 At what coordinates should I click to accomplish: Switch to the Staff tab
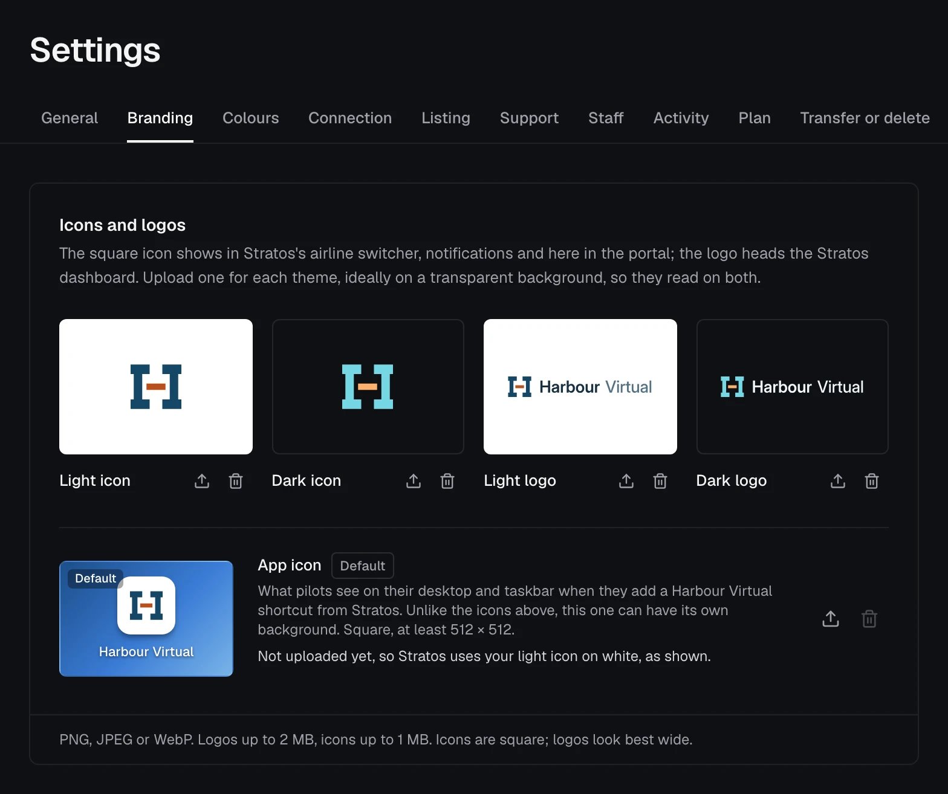click(x=606, y=118)
